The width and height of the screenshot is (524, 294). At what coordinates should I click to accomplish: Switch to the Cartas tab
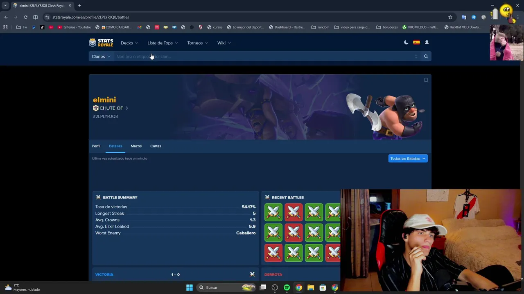point(156,146)
